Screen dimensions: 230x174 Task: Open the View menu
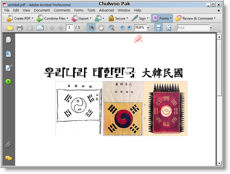[26, 10]
